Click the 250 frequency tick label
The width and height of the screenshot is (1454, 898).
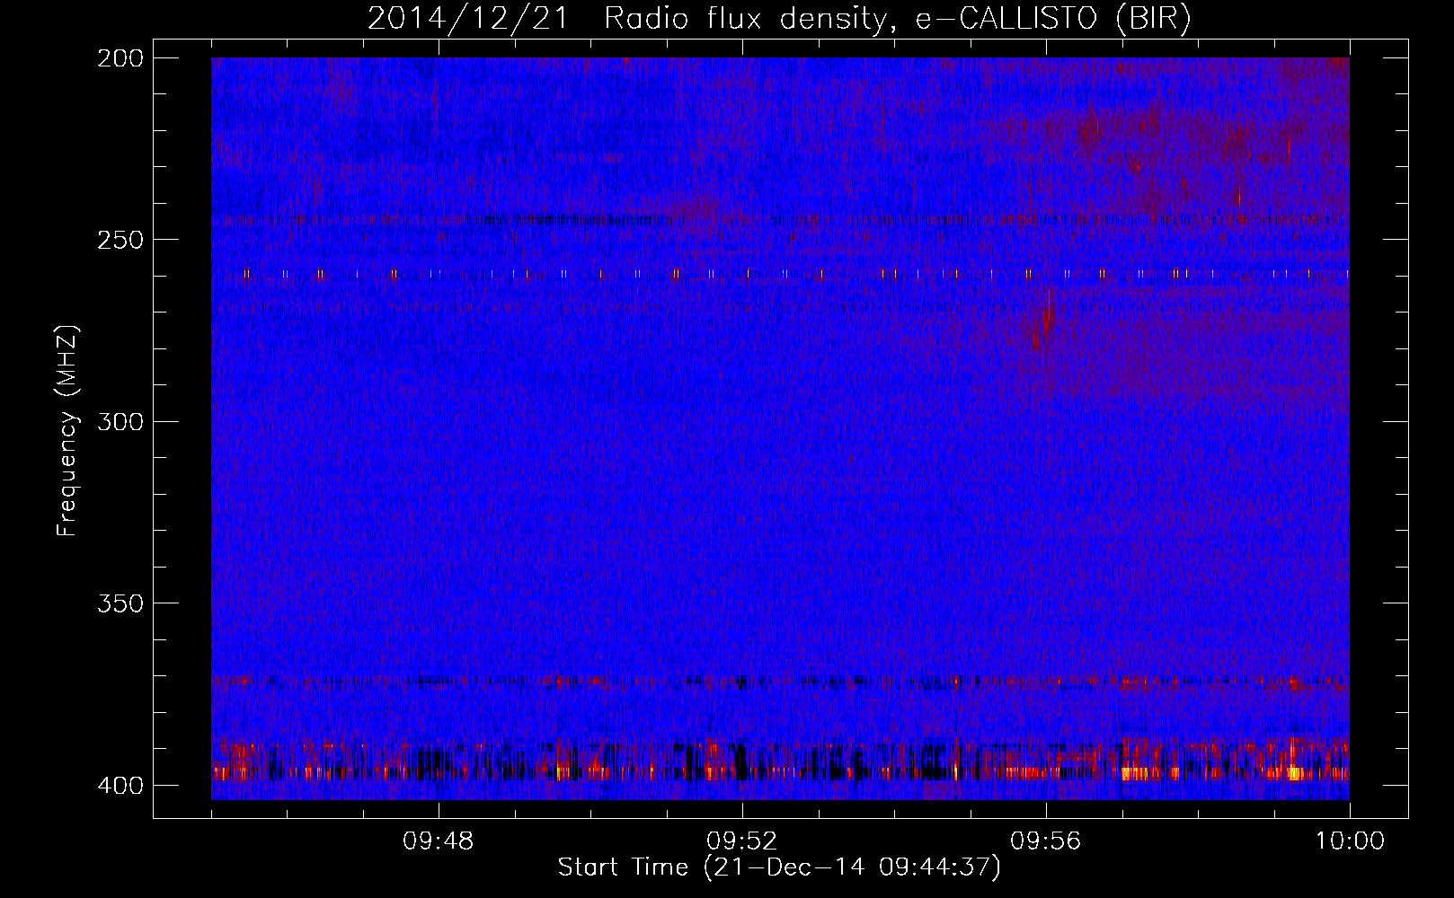(x=120, y=240)
